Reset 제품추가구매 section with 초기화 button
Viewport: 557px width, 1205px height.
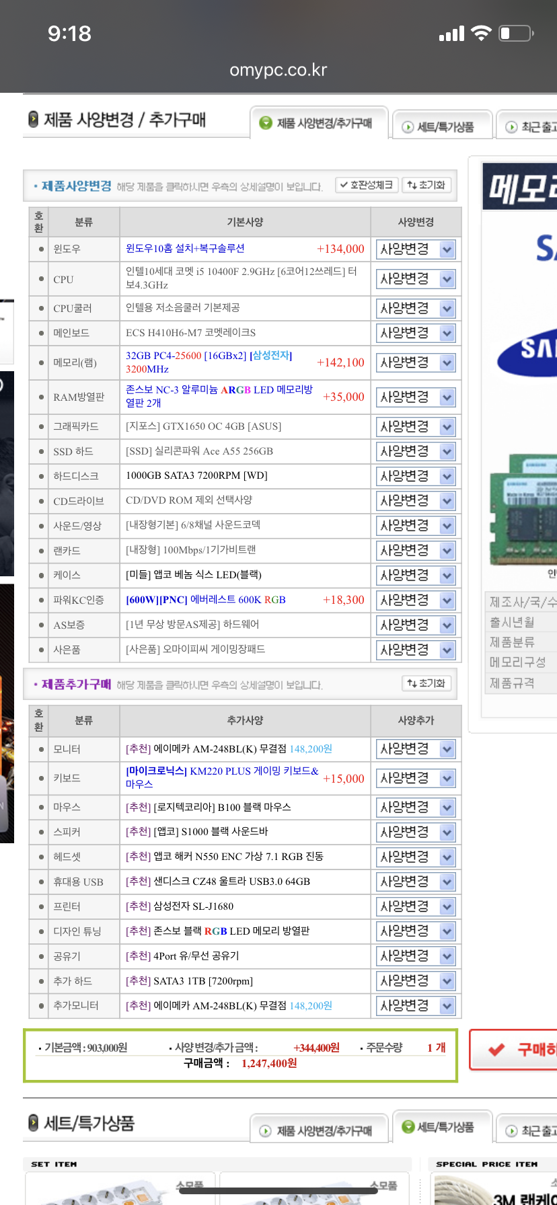click(426, 683)
